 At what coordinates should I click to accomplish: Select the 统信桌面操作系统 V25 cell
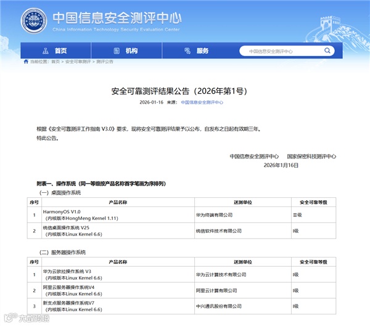pyautogui.click(x=118, y=231)
